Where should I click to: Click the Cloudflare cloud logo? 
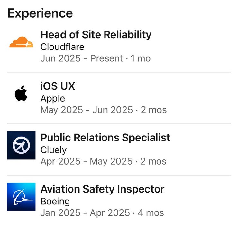[21, 42]
